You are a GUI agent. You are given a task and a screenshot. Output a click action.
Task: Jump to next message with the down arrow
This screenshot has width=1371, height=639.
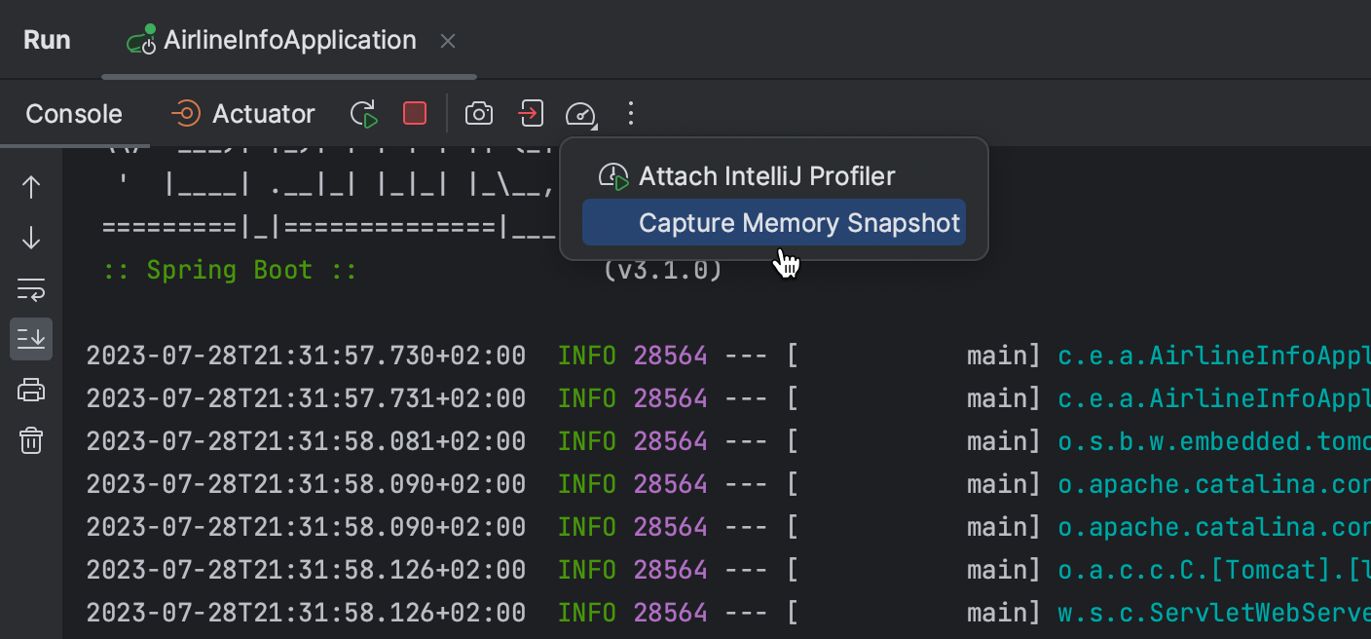pos(31,237)
